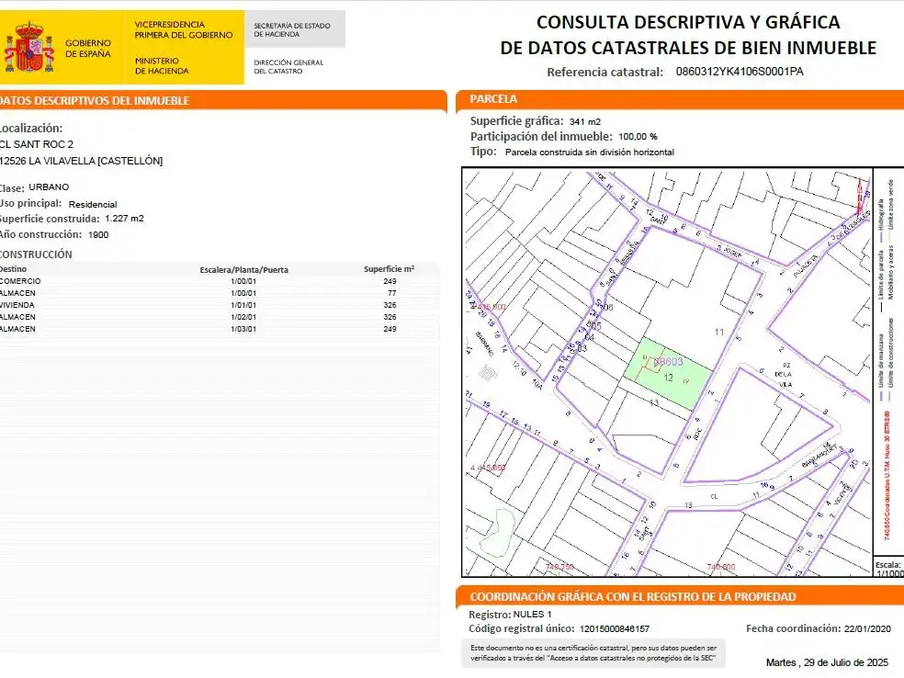Click the '740.800' coordinate label
Screen dimensions: 904x678
tap(721, 567)
